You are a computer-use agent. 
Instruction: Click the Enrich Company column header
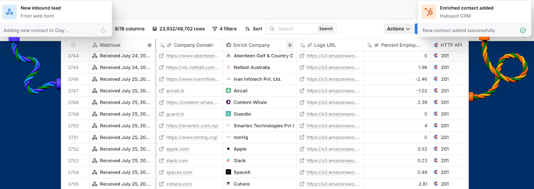[x=259, y=45]
